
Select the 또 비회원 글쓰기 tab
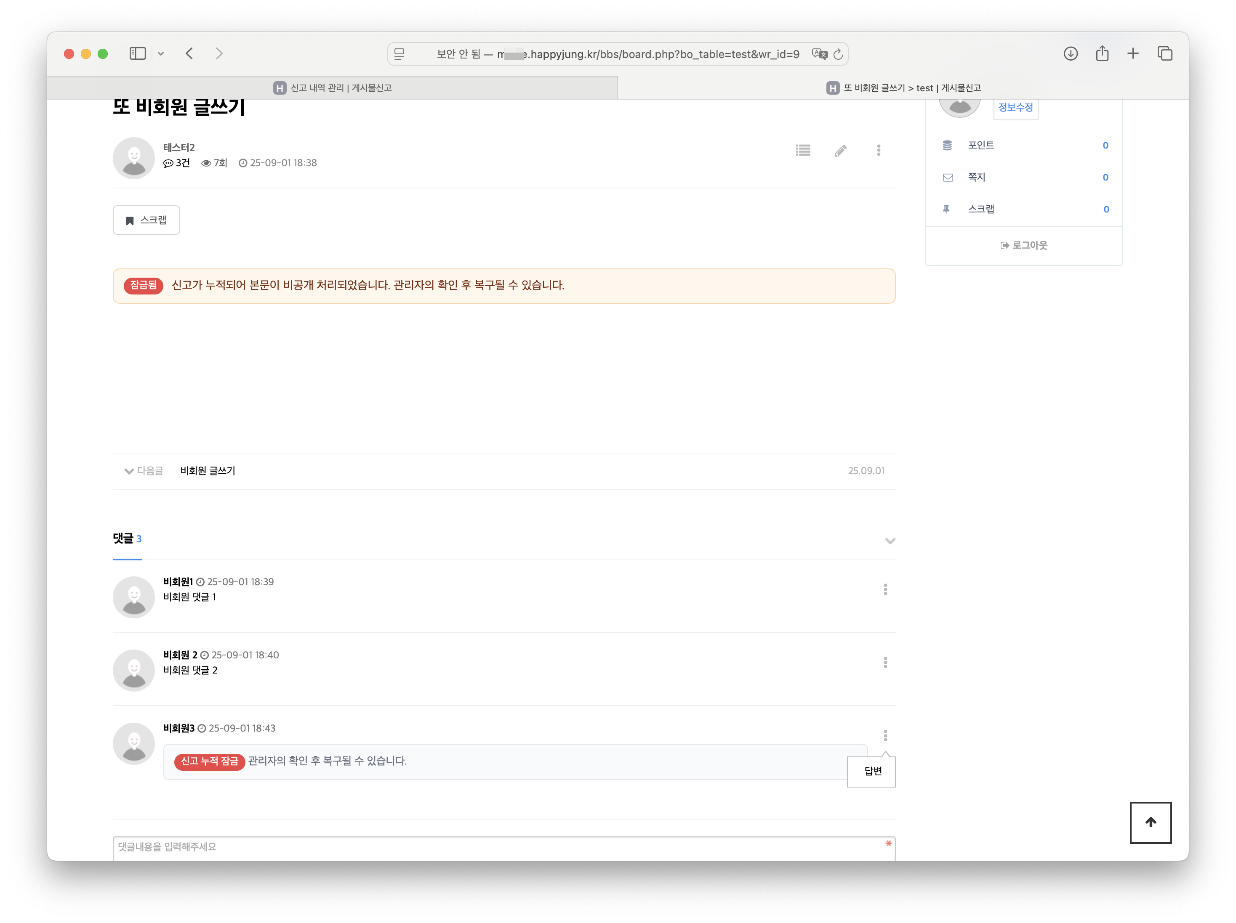tap(903, 88)
